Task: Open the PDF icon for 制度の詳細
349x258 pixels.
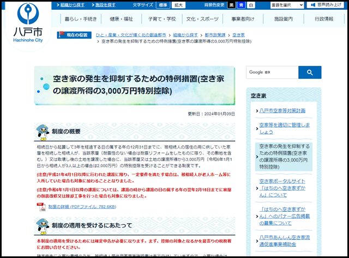Action: pos(41,207)
